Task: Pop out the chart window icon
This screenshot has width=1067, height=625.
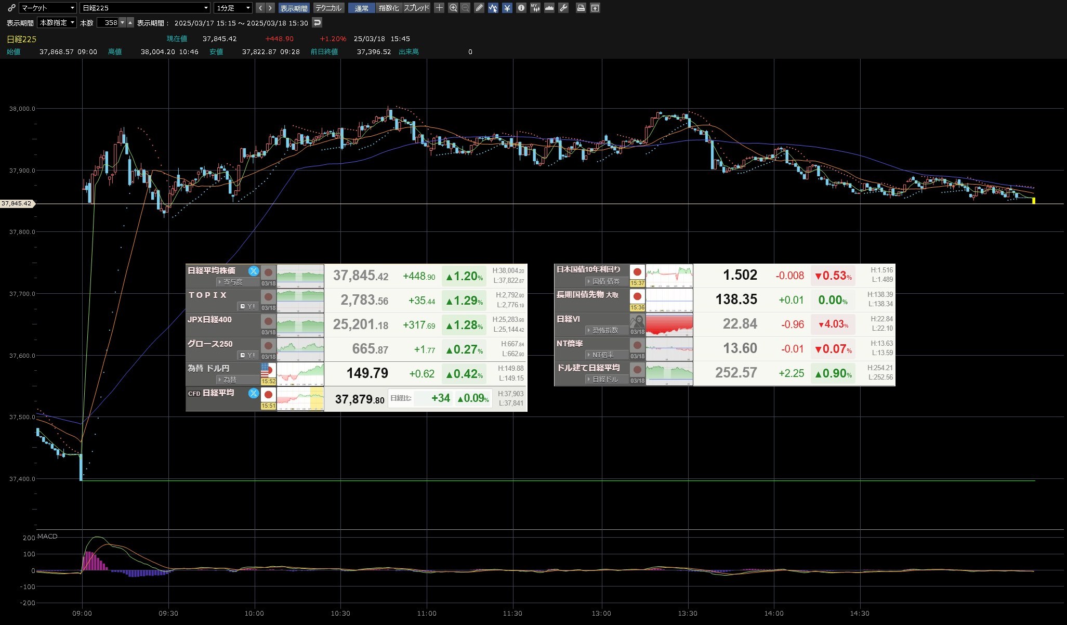Action: (x=595, y=8)
